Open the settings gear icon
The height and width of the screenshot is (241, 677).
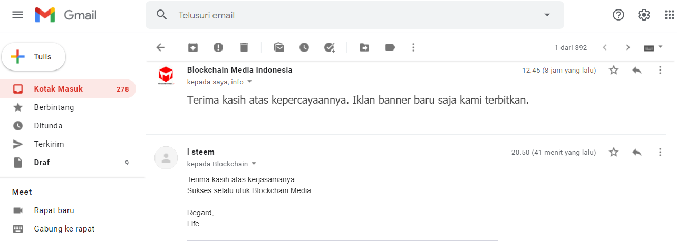coord(644,15)
